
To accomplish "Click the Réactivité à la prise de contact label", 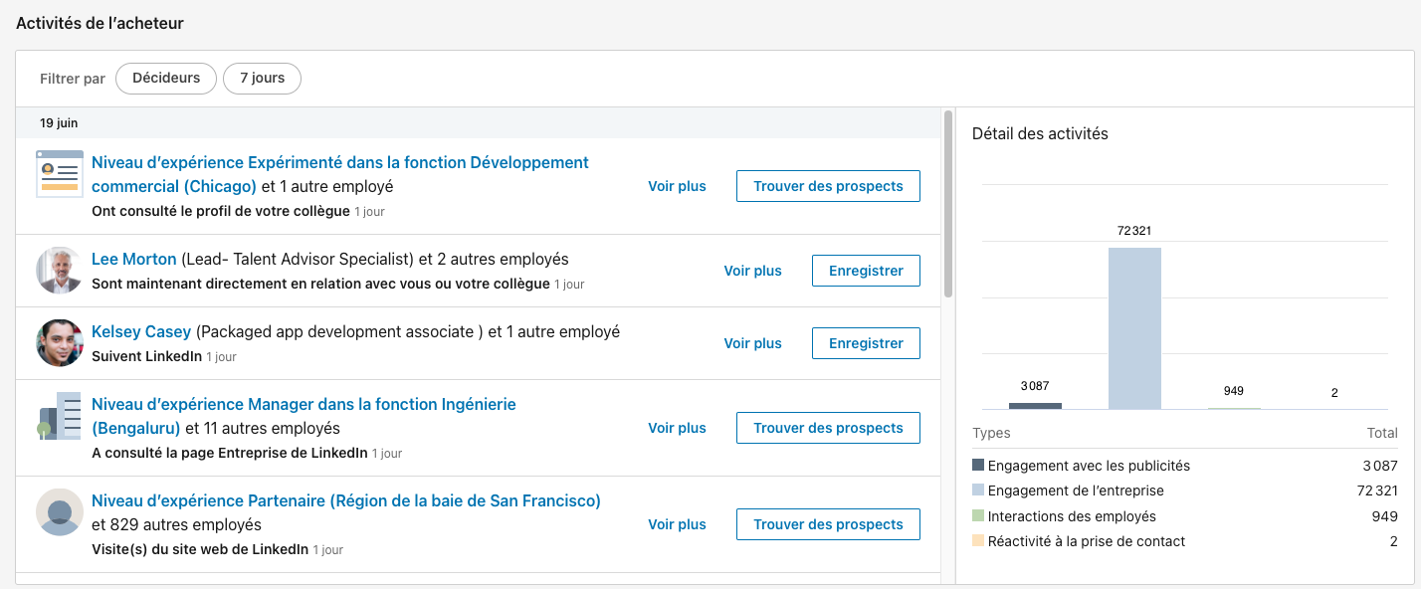I will (x=1087, y=541).
